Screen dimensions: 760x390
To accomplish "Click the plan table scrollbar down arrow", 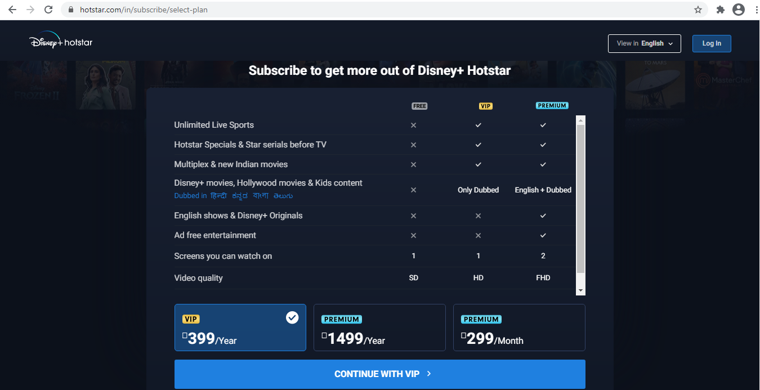I will [581, 290].
